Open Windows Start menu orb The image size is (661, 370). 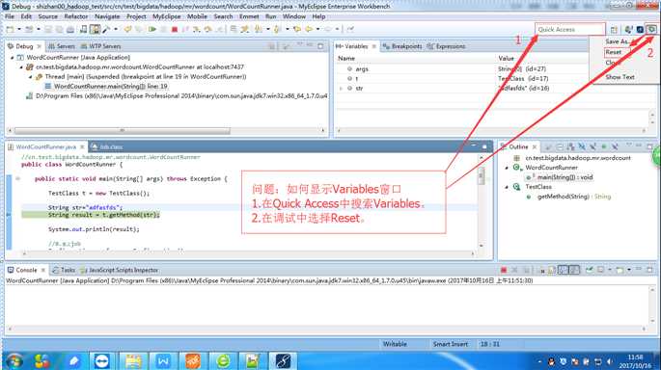(x=14, y=360)
